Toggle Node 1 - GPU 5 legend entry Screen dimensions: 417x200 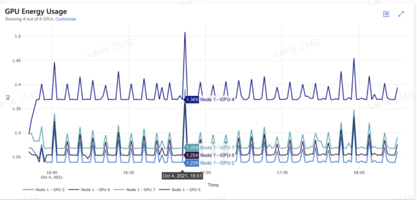[180, 190]
